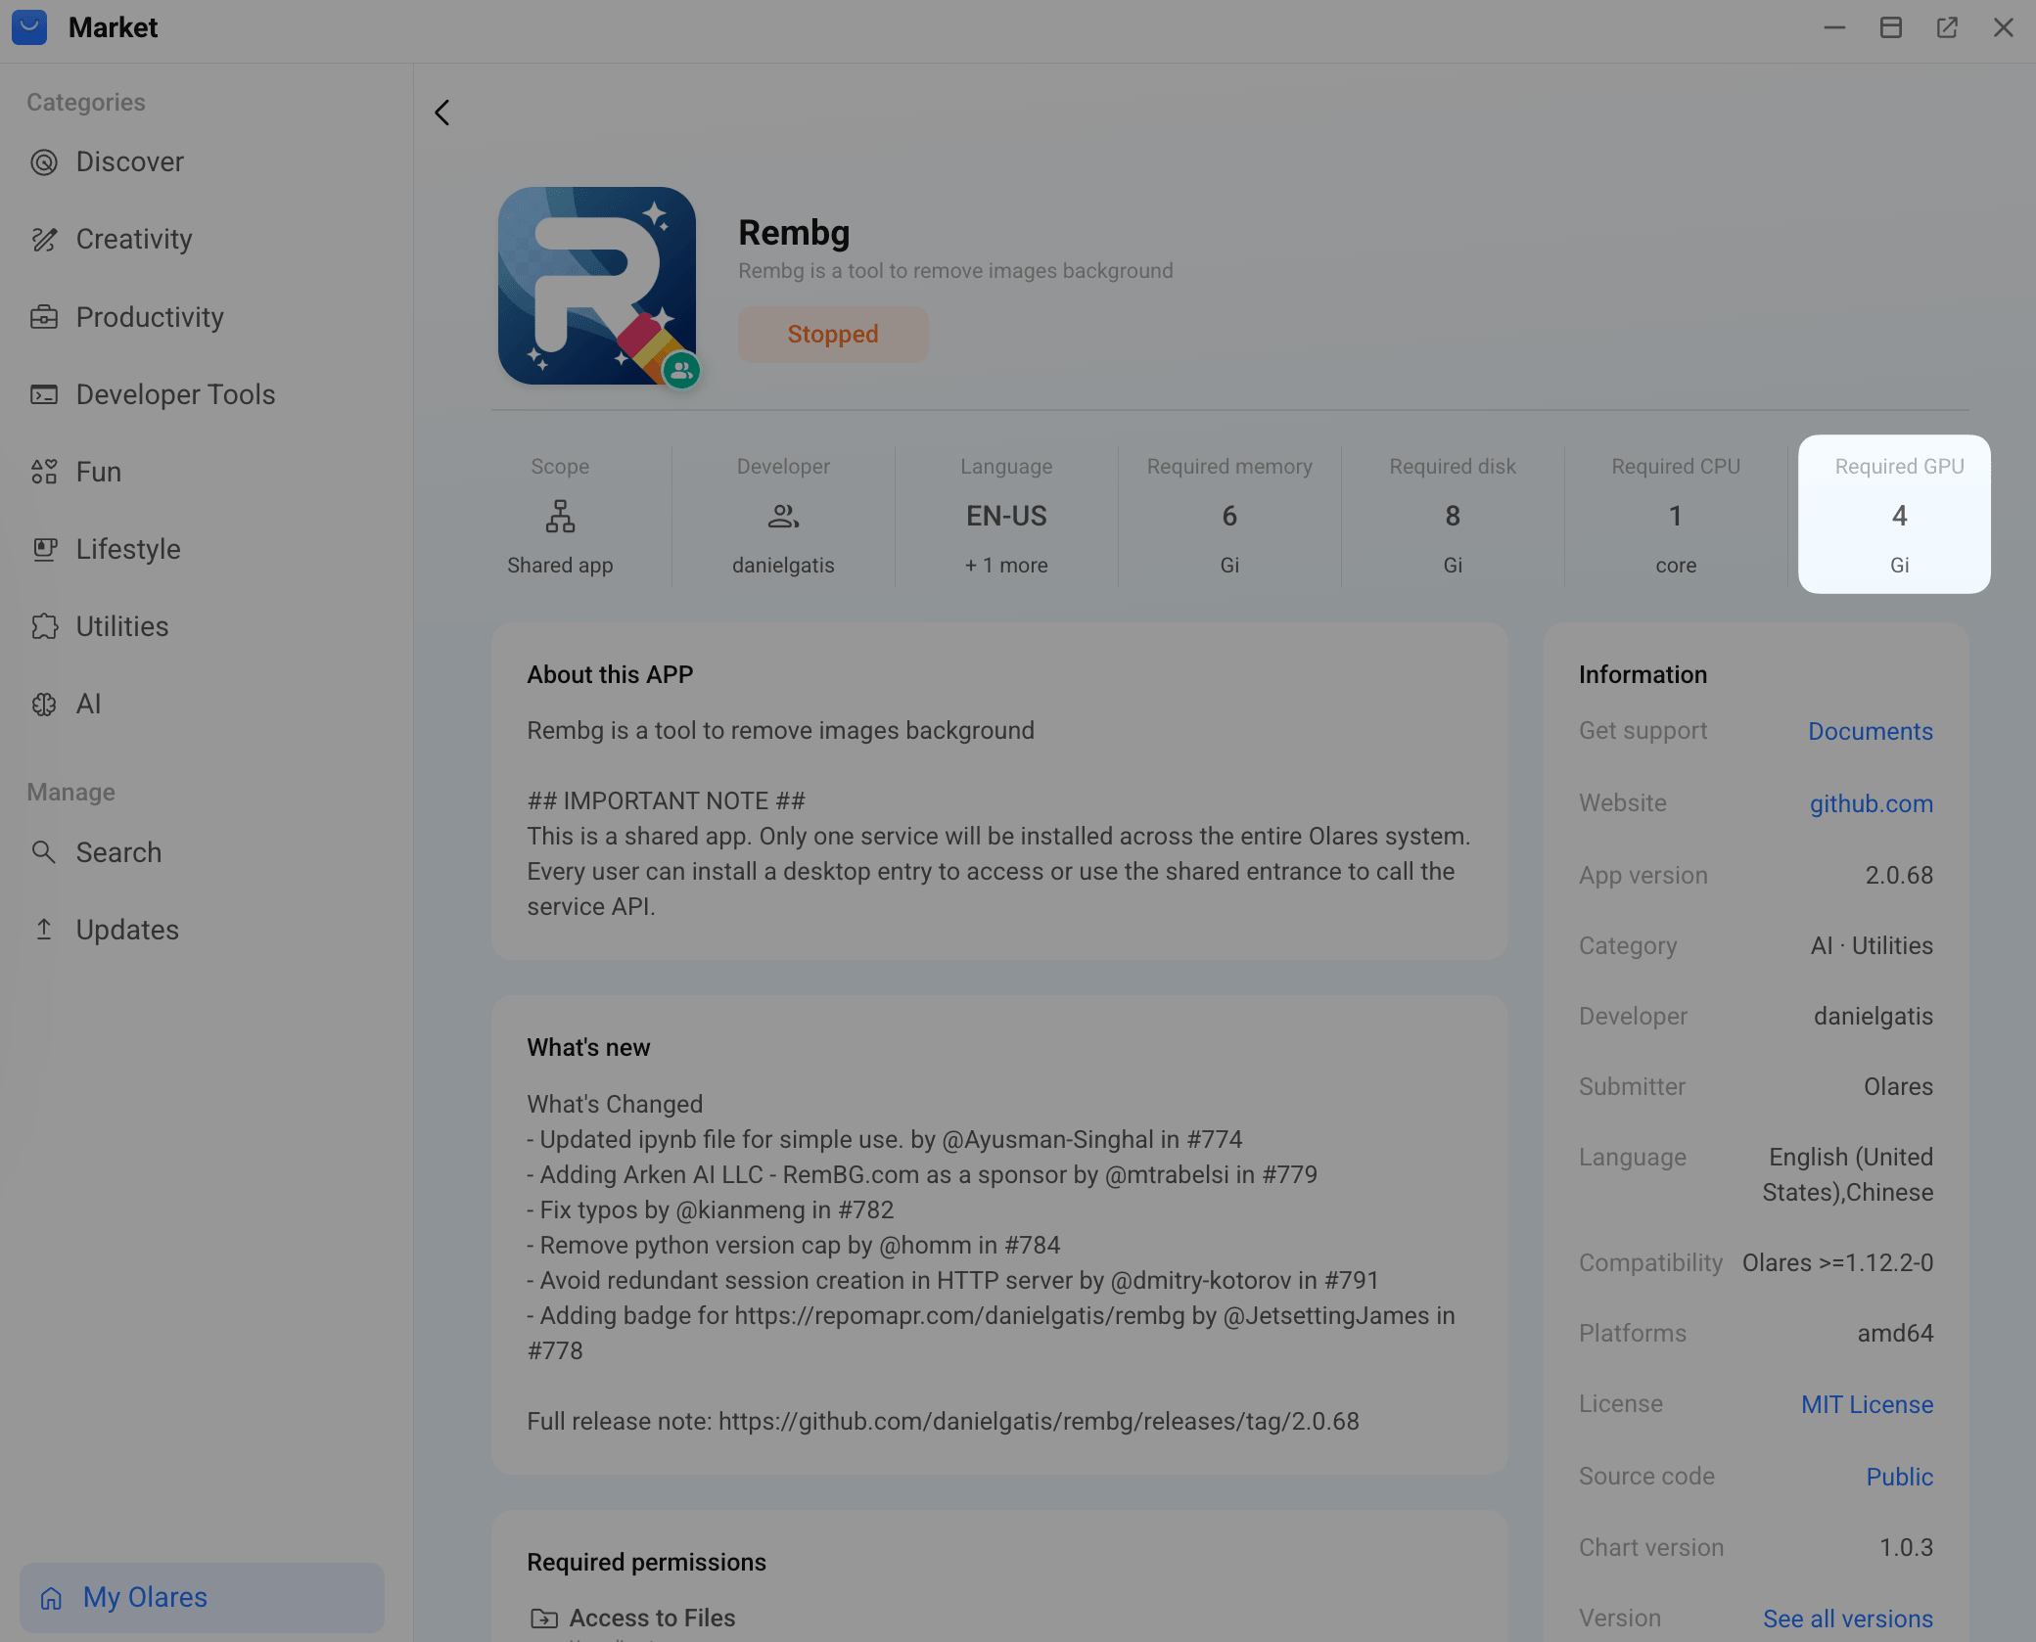This screenshot has height=1642, width=2036.
Task: Expand the '+ 1 more' languages list
Action: pos(1005,565)
